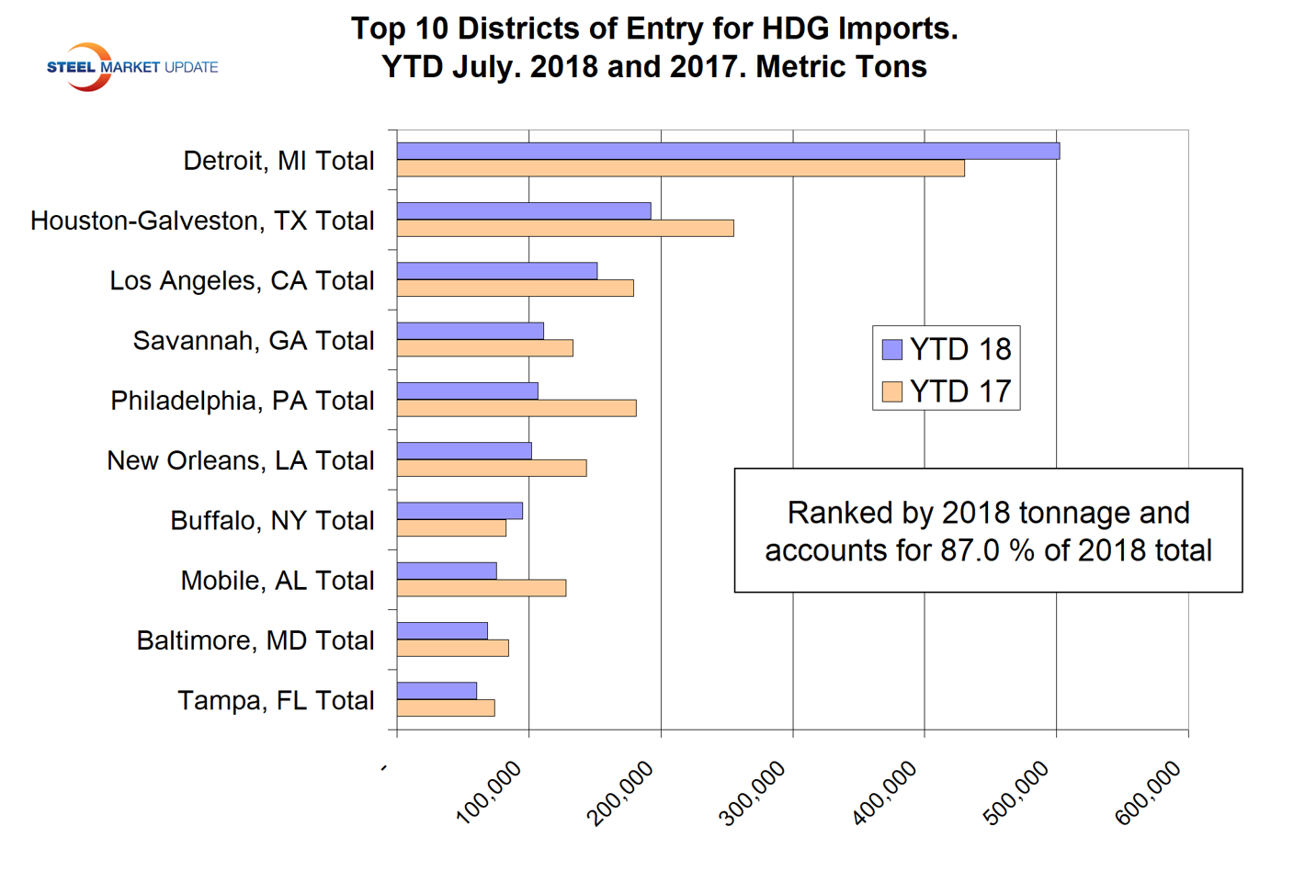Click the Detroit, MI YTD 17 bar

pyautogui.click(x=680, y=169)
